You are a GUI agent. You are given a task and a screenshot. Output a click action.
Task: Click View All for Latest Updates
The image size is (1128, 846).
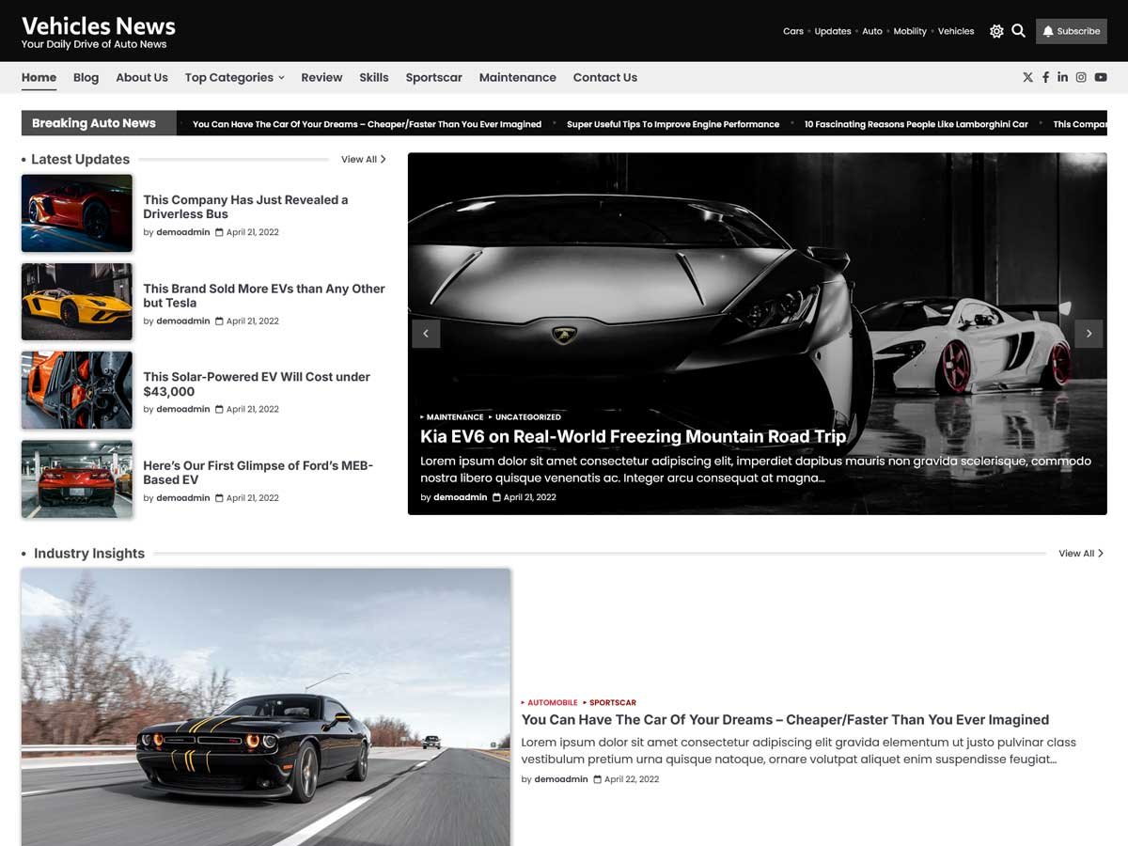coord(363,160)
